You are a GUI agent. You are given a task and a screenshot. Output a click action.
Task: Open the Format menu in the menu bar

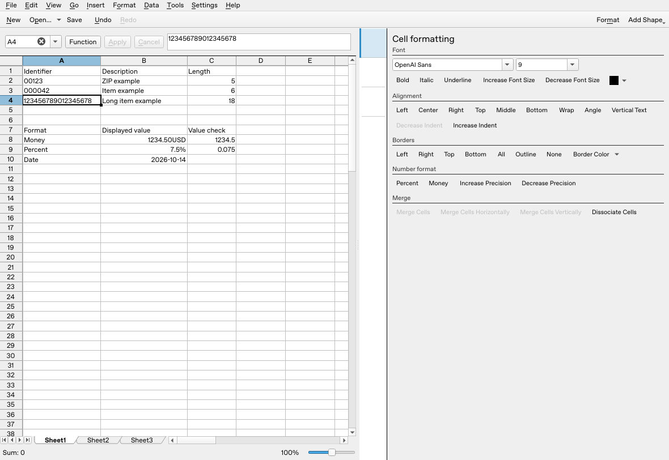(124, 5)
